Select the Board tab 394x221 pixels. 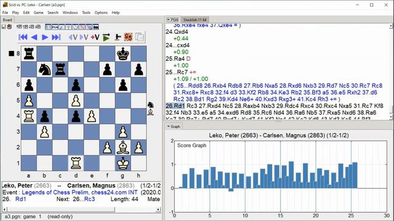pos(7,20)
